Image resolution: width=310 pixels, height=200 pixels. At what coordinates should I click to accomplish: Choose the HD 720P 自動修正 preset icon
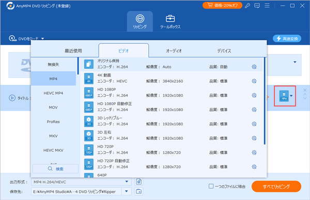[89, 164]
